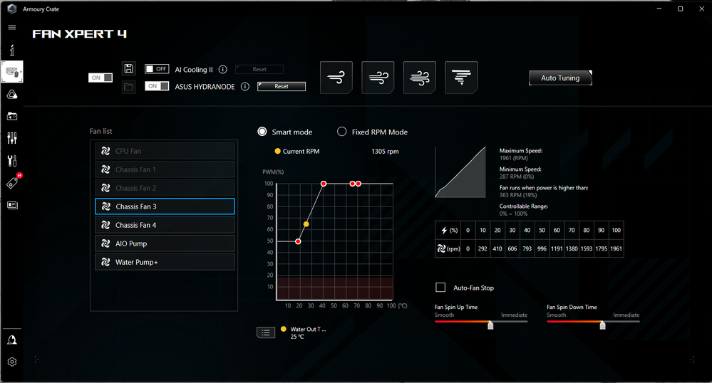Open the temperature source list icon
Image resolution: width=712 pixels, height=383 pixels.
click(266, 332)
